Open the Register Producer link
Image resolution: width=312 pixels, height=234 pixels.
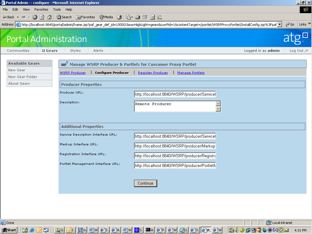[153, 73]
